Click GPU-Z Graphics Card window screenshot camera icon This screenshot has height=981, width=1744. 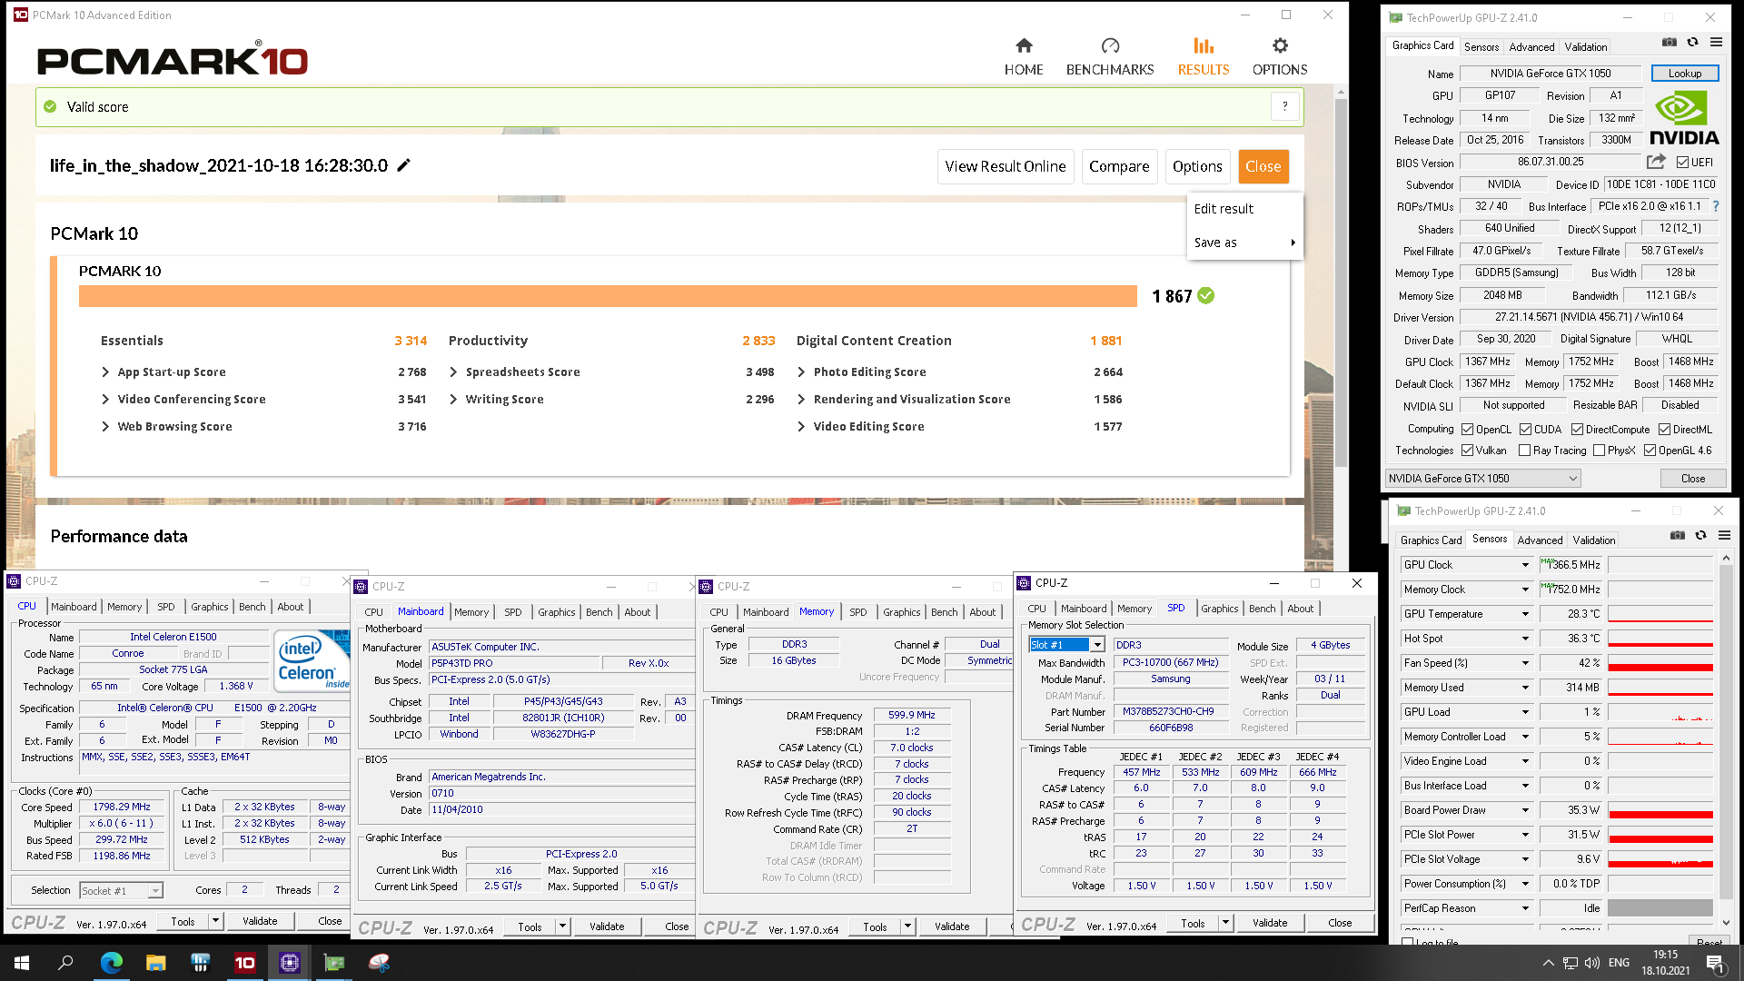[1670, 42]
